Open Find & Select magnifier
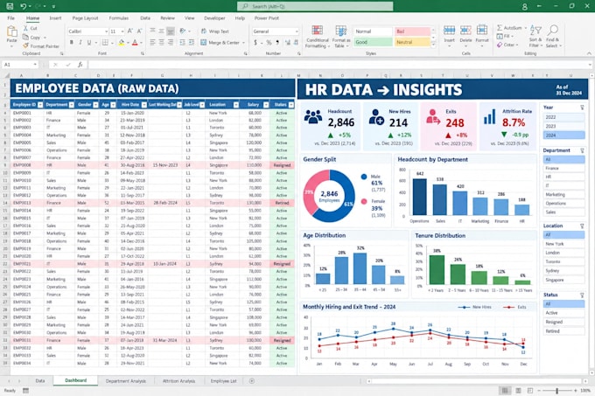The width and height of the screenshot is (595, 396). pyautogui.click(x=553, y=37)
